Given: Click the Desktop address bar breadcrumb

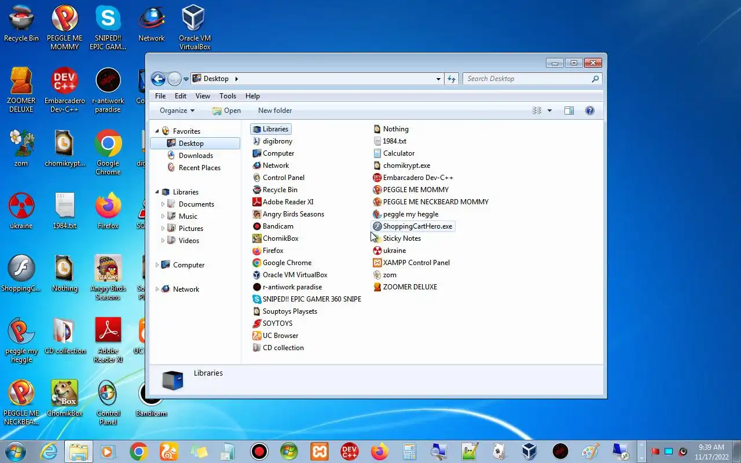Looking at the screenshot, I should click(216, 79).
